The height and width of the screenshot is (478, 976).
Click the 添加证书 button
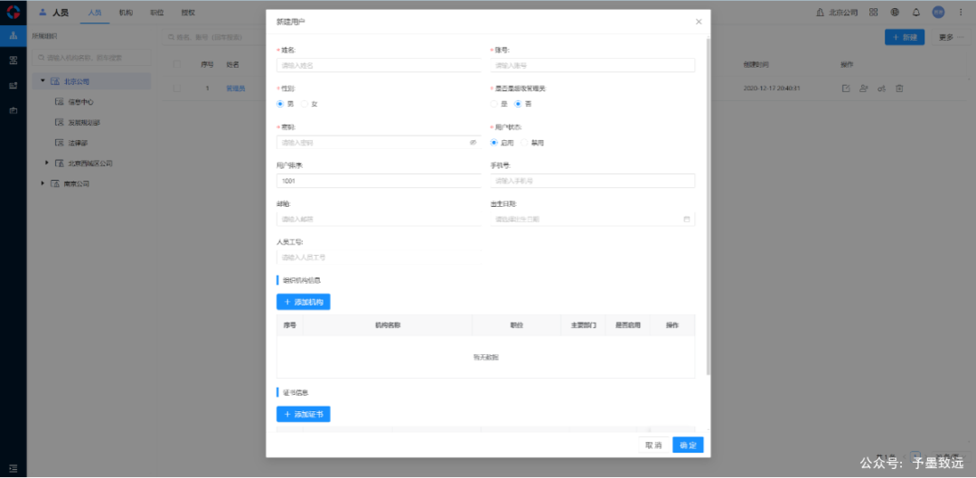point(303,414)
